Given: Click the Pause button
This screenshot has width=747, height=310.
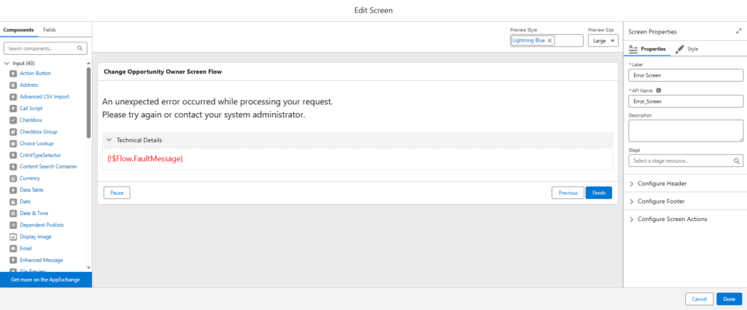Looking at the screenshot, I should [x=117, y=193].
